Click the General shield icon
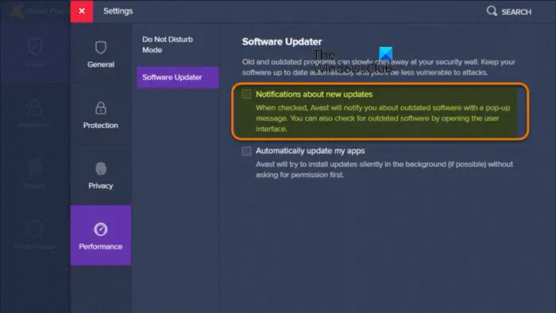Screen dimensions: 556x313 pyautogui.click(x=101, y=48)
